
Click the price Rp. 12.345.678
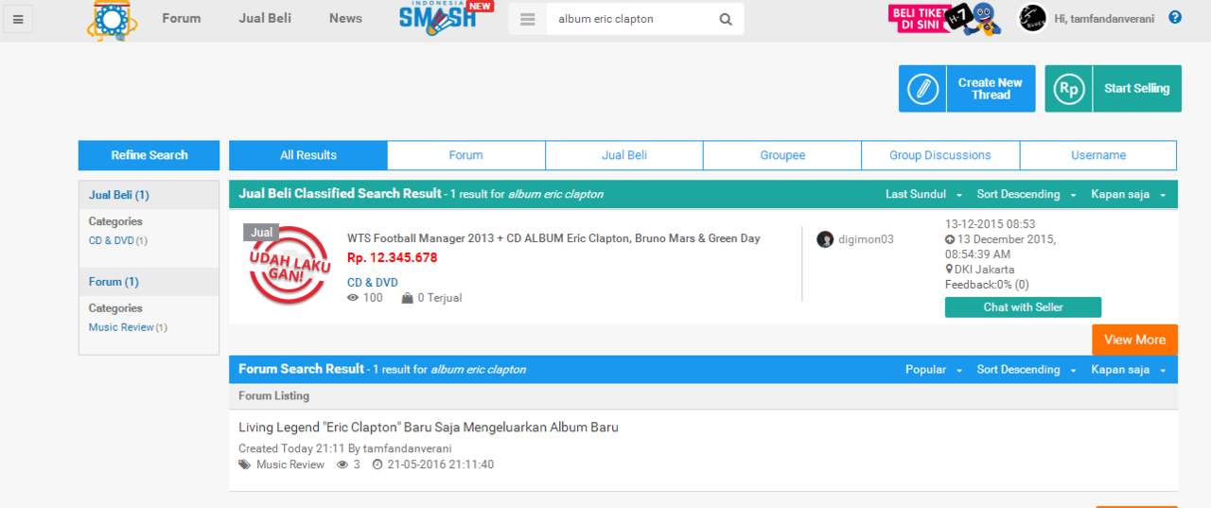392,257
